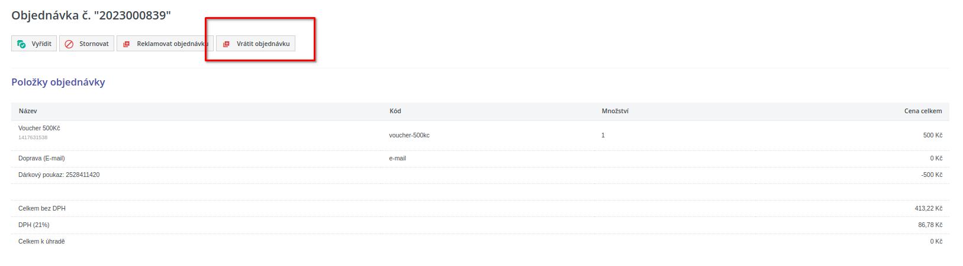
Task: Open the Voucher 500Kč item name
Action: point(39,129)
